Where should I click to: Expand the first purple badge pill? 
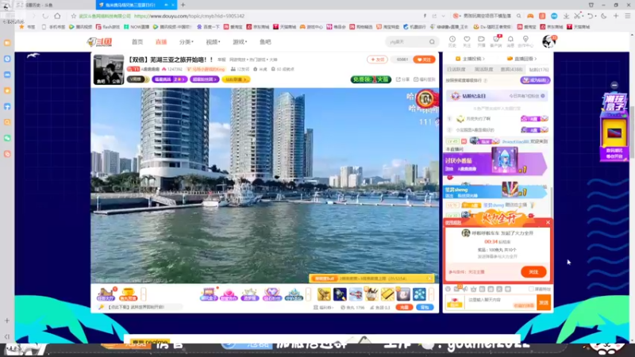click(169, 79)
